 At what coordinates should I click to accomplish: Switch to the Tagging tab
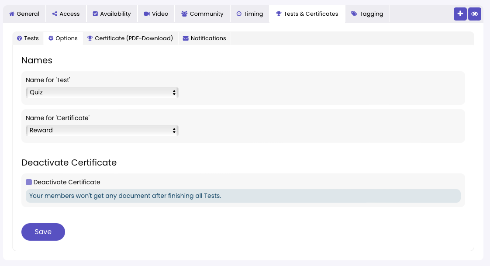pos(367,14)
